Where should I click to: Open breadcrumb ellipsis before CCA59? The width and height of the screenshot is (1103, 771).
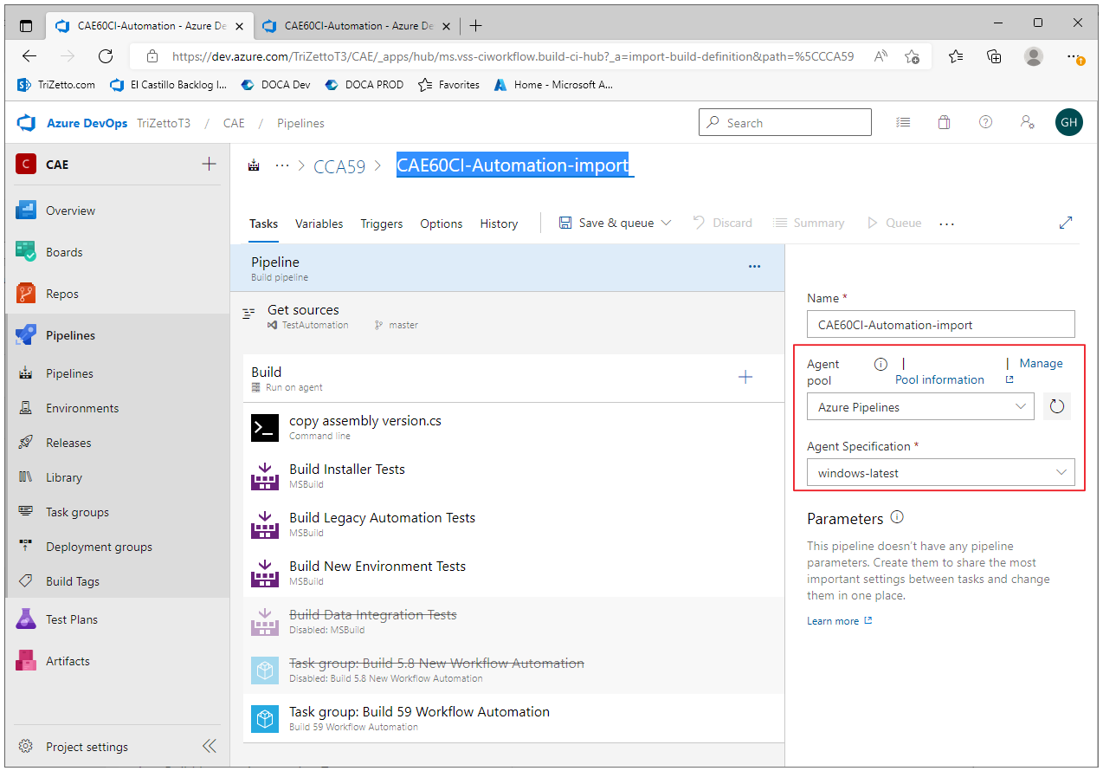pos(281,165)
